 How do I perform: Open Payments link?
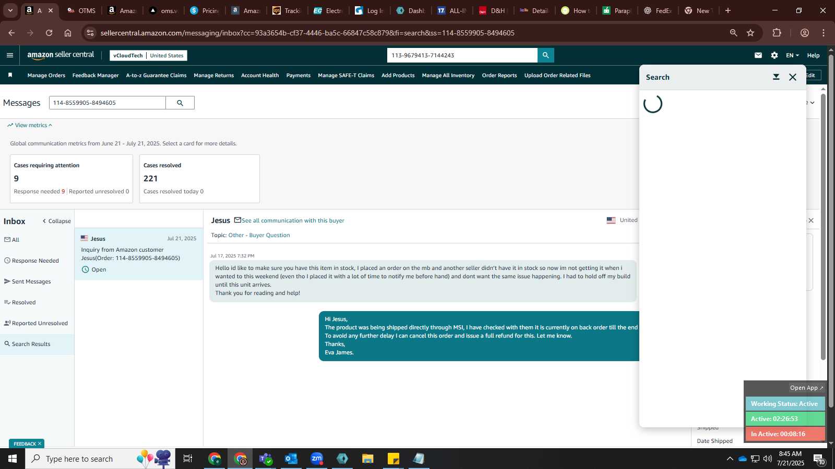(x=299, y=75)
